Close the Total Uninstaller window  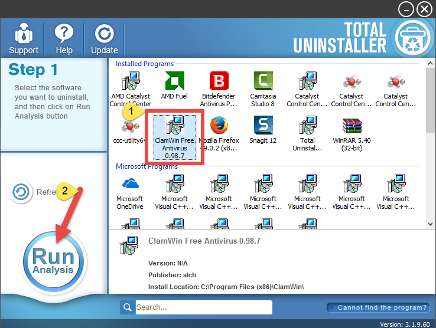tap(424, 9)
